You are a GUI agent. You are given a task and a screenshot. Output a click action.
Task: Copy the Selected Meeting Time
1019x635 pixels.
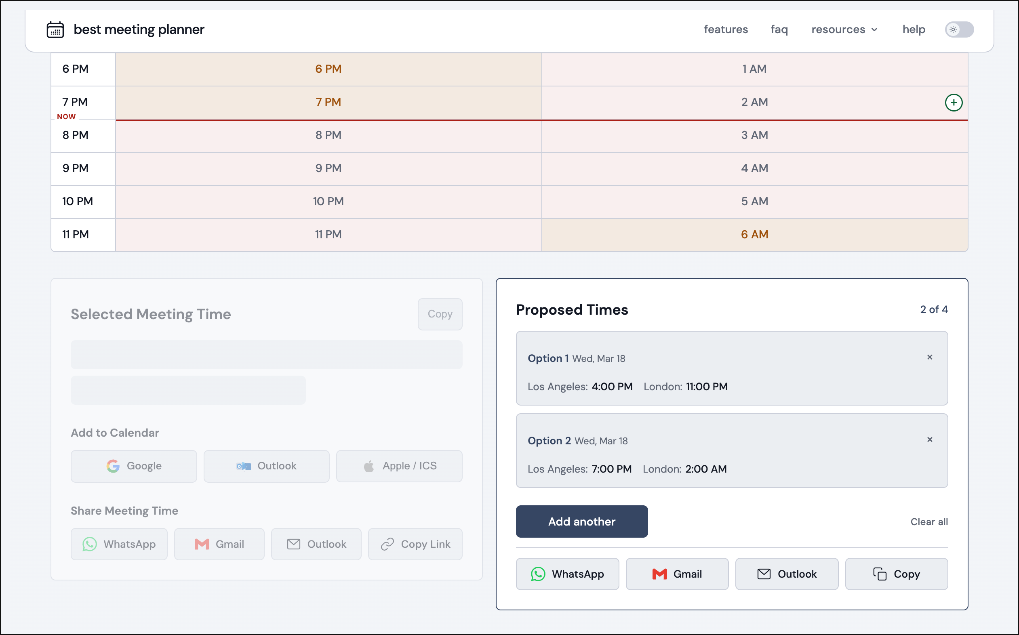[440, 314]
